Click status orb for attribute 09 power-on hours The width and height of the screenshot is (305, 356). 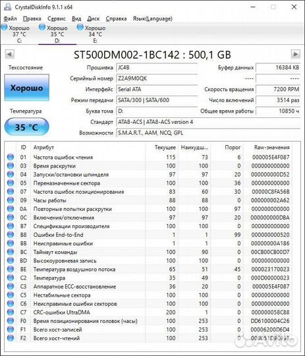[11, 200]
